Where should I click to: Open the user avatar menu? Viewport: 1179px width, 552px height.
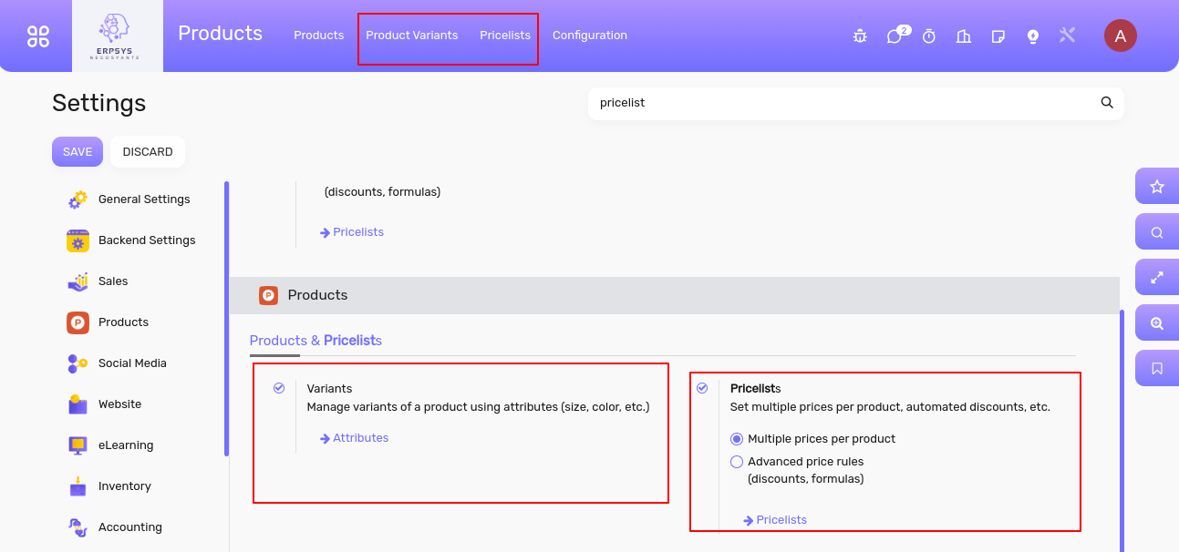1120,36
